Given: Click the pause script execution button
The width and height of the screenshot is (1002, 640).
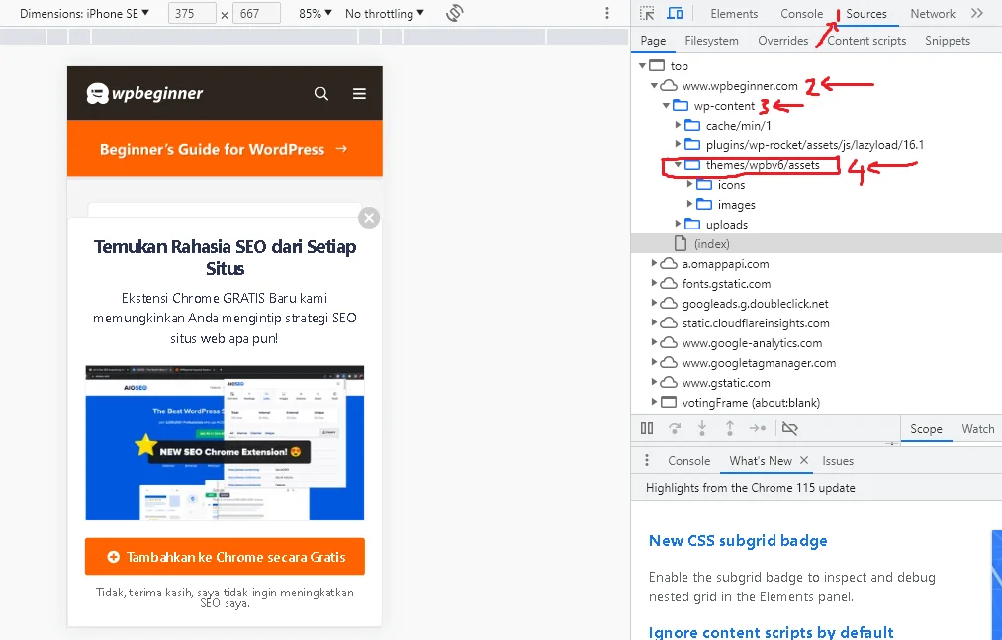Looking at the screenshot, I should pyautogui.click(x=647, y=428).
